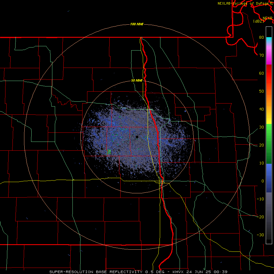Click the -10 value on the dBZ scale
This screenshot has height=274, width=274.
260,199
